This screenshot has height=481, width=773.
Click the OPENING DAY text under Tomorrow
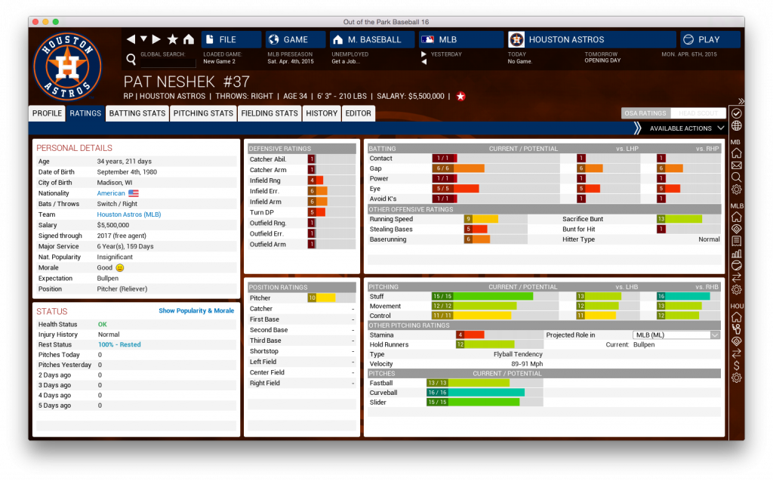point(602,60)
